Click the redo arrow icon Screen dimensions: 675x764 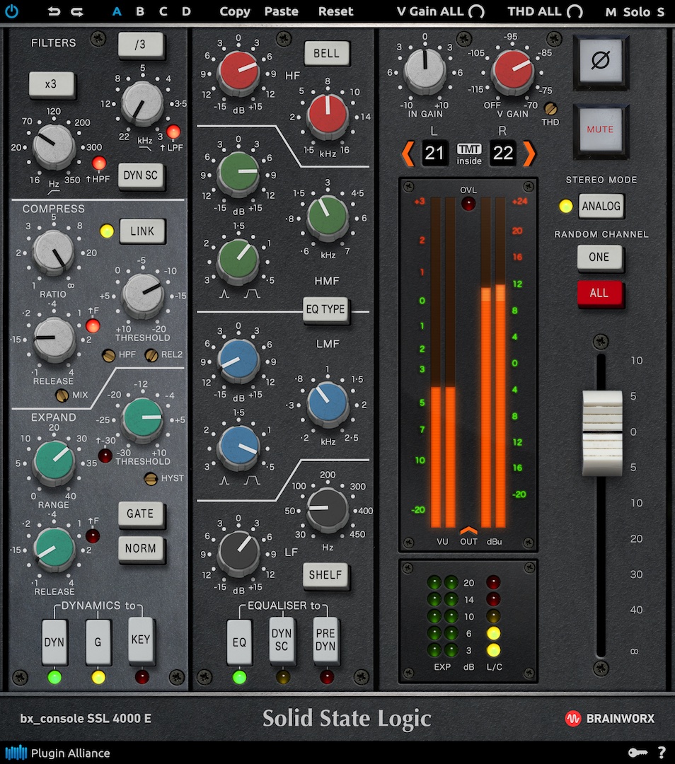[x=77, y=11]
